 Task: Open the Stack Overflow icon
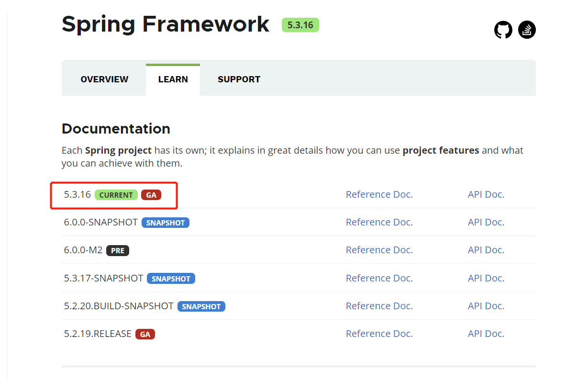tap(527, 30)
